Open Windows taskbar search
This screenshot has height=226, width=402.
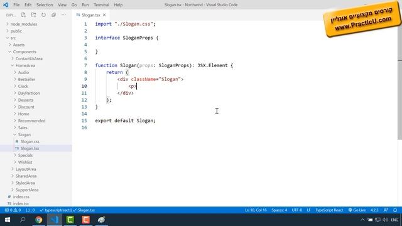click(x=23, y=220)
